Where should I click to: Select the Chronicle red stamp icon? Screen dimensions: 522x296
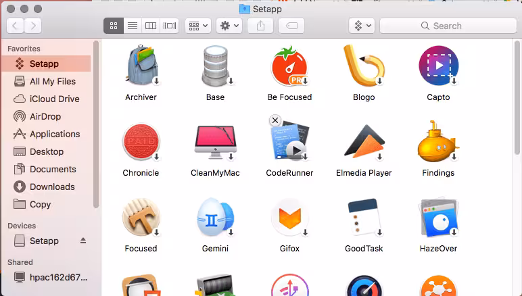click(141, 142)
